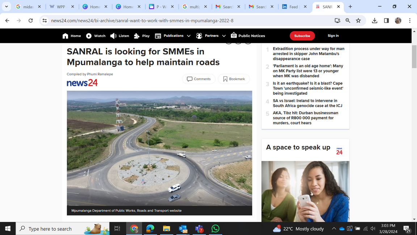Viewport: 417px width, 235px height.
Task: Switch to the multi Google search tab
Action: pos(195,7)
